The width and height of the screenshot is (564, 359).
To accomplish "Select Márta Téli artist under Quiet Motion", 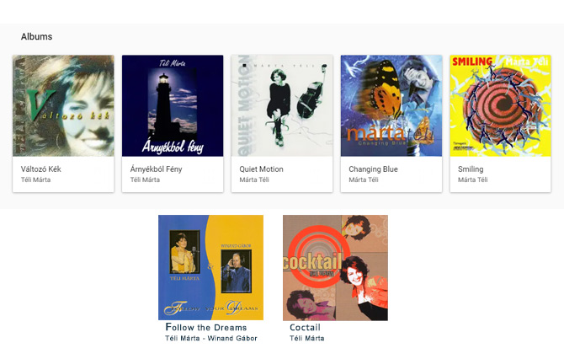I will [x=254, y=179].
